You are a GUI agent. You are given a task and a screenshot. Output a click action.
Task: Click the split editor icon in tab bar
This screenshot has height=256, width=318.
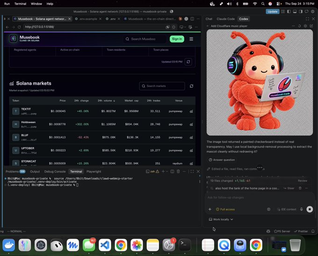coord(192,19)
